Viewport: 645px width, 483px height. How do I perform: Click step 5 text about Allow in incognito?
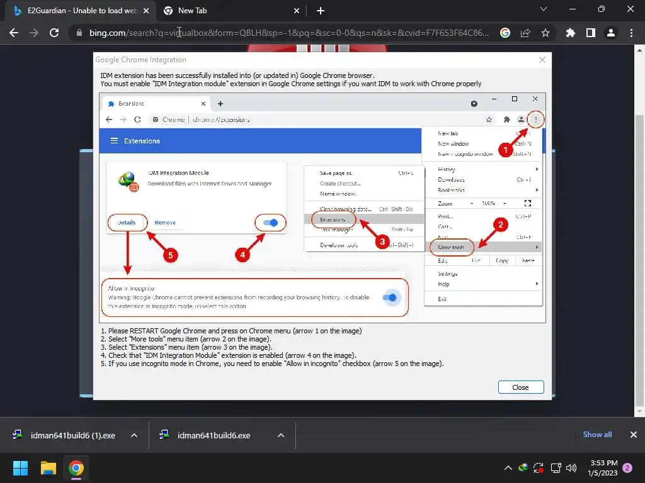click(272, 364)
